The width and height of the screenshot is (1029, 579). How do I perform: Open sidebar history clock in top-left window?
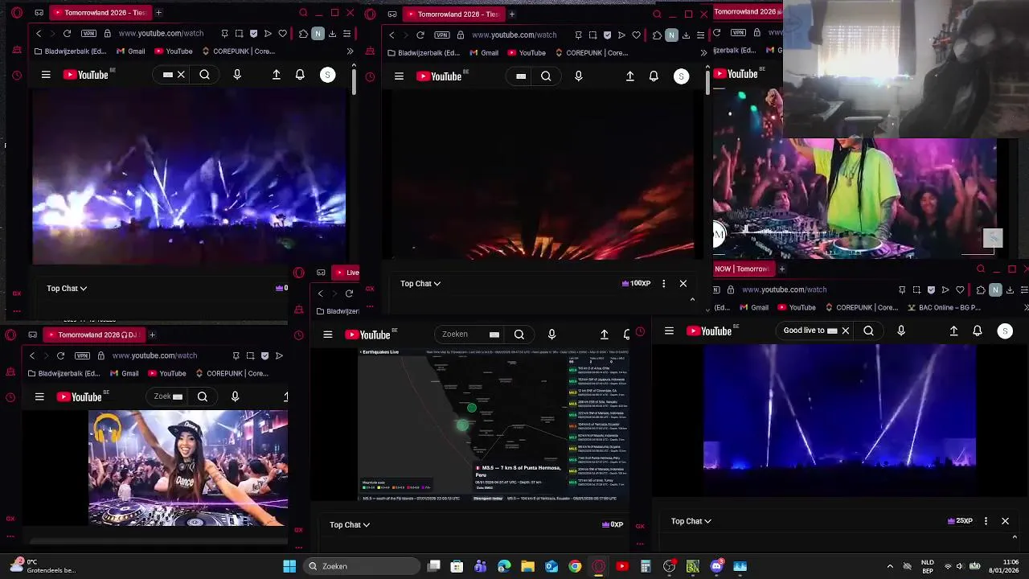point(17,76)
